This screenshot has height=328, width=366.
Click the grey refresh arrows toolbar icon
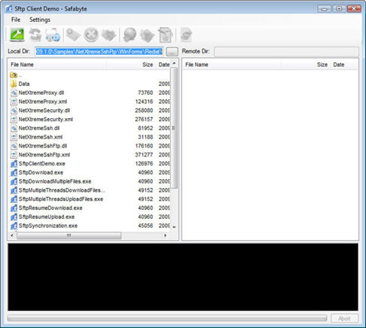click(35, 35)
